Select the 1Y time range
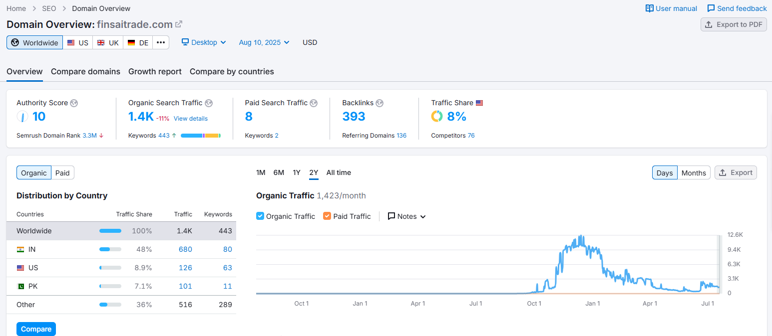Viewport: 772px width, 336px height. tap(297, 172)
